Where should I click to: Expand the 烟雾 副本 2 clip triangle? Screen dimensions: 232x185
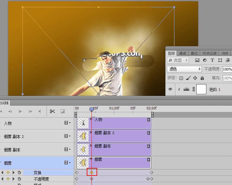pyautogui.click(x=91, y=133)
